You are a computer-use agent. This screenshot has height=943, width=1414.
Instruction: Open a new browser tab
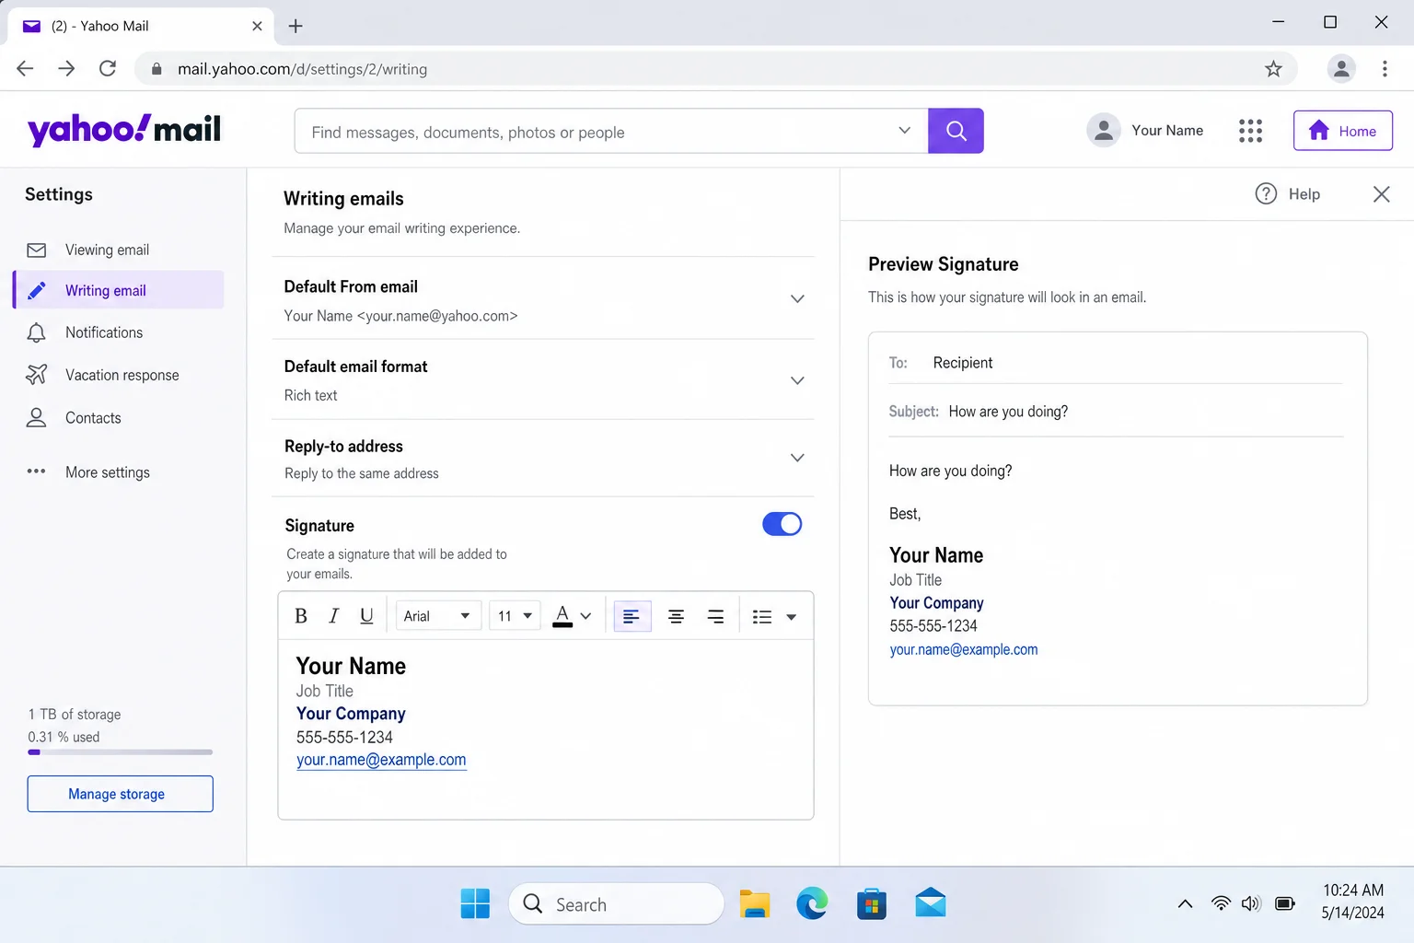(x=296, y=26)
